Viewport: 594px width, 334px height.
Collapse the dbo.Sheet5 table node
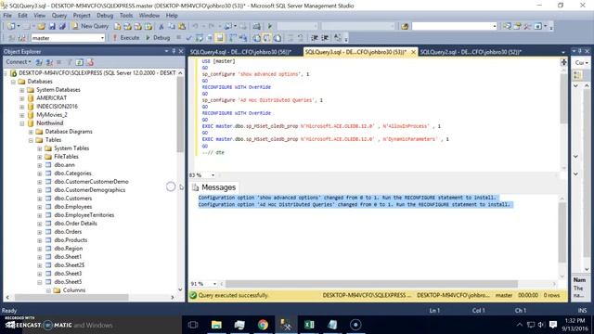point(39,282)
